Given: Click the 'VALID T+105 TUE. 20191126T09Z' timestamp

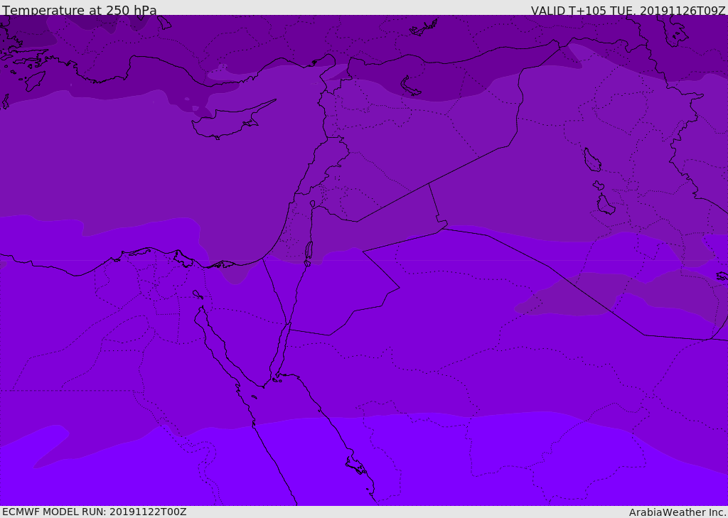Looking at the screenshot, I should coord(628,11).
